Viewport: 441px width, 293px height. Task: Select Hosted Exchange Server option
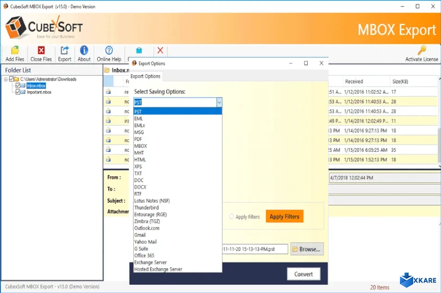pyautogui.click(x=178, y=269)
